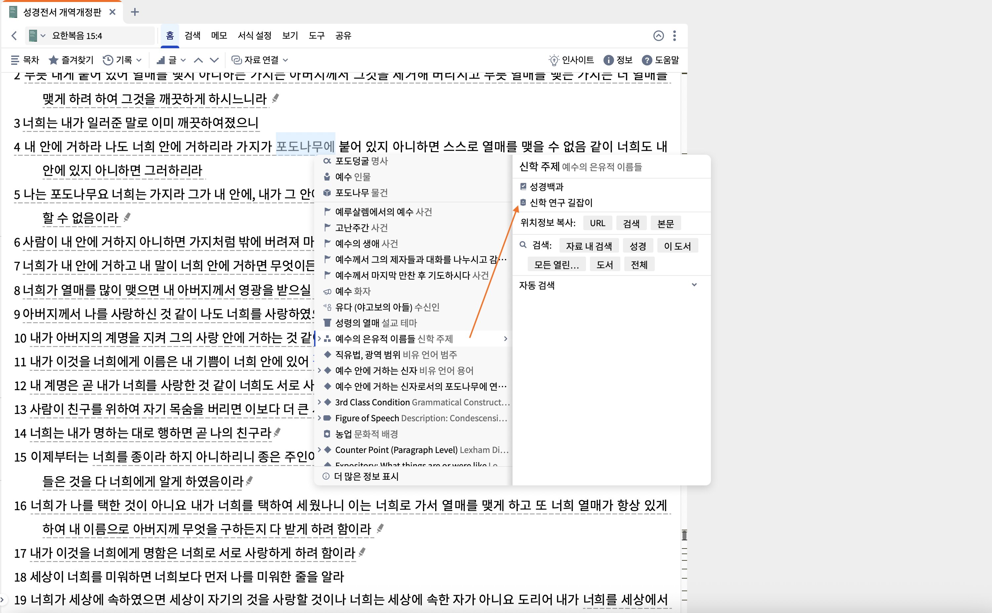Open the resource book icon dropdown
992x613 pixels.
(37, 36)
